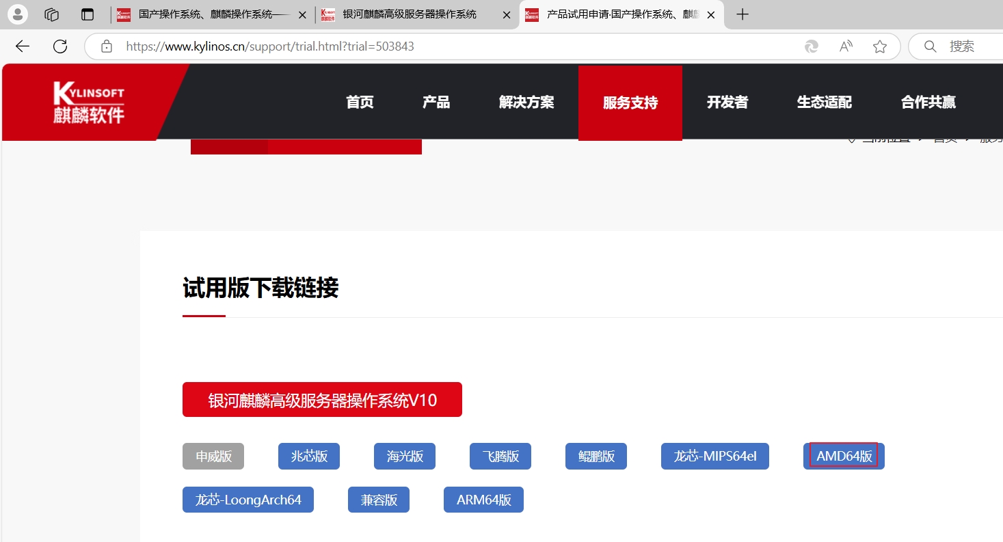Image resolution: width=1003 pixels, height=542 pixels.
Task: Click the search magnifier icon
Action: 930,46
